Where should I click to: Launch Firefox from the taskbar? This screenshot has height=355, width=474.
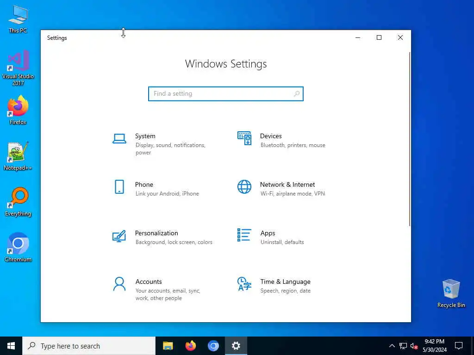[190, 346]
